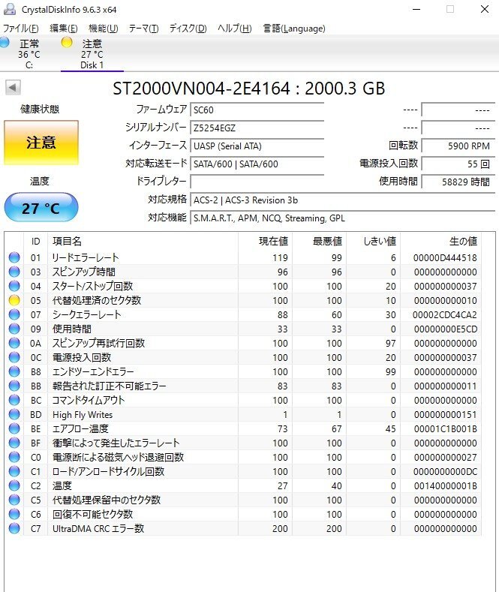Click the empty drive letter field

[257, 182]
